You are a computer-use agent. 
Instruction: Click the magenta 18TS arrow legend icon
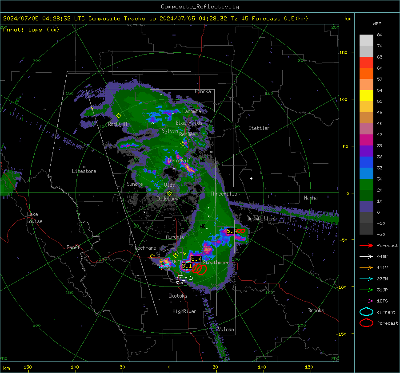pyautogui.click(x=366, y=301)
